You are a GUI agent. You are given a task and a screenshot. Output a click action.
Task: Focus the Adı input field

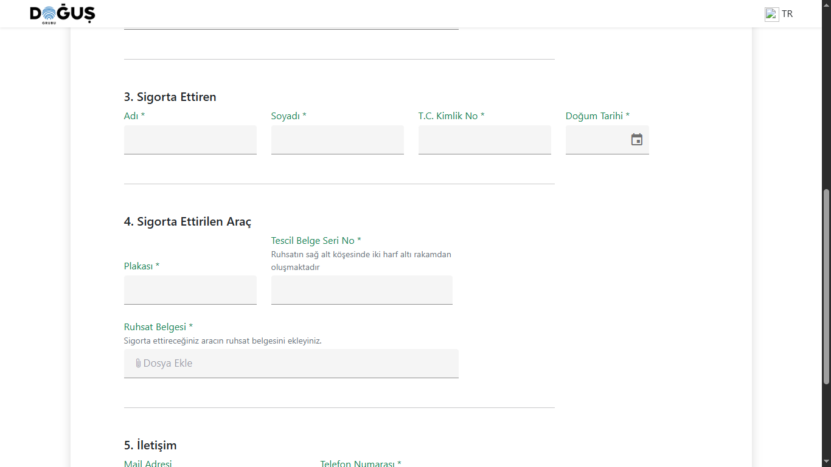[190, 140]
